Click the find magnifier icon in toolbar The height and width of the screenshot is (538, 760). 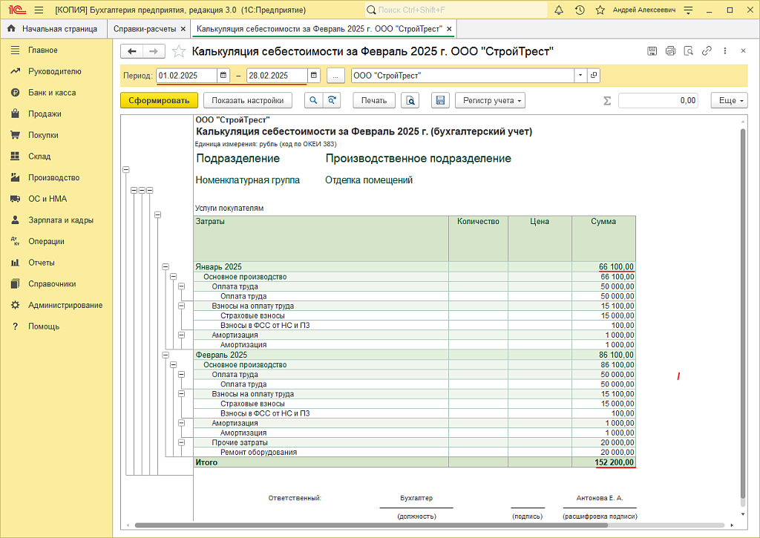click(314, 100)
